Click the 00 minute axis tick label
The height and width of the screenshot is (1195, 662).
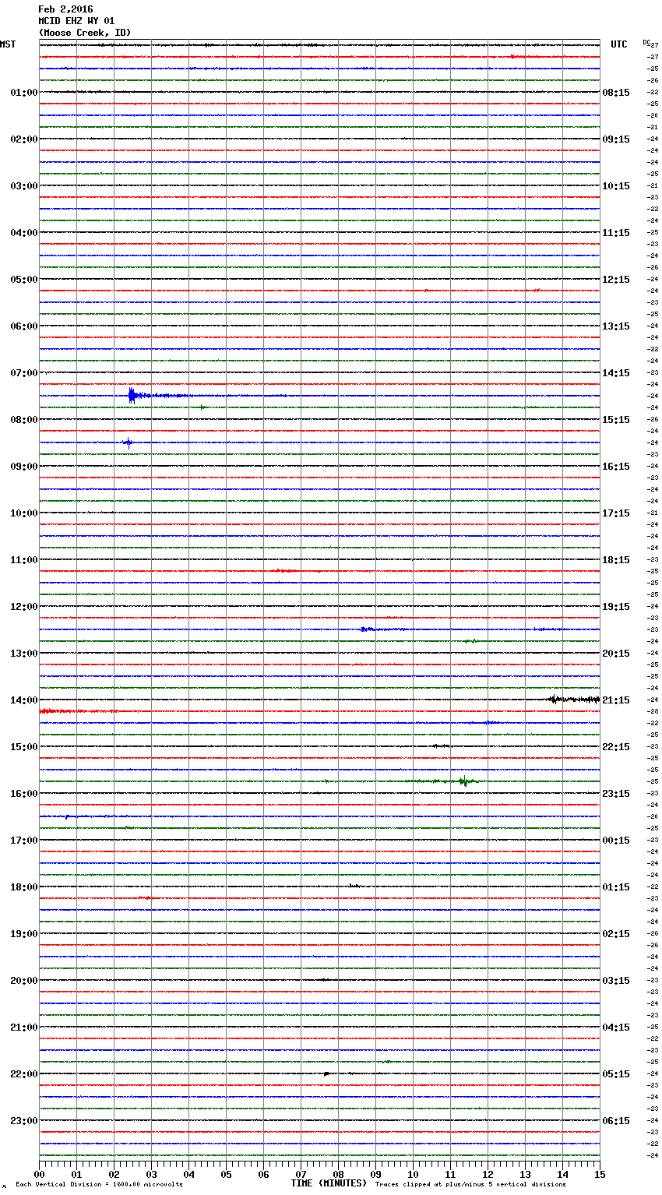point(40,1174)
